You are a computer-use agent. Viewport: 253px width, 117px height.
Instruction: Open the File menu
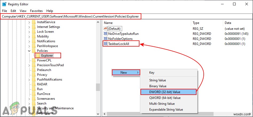pyautogui.click(x=5, y=11)
